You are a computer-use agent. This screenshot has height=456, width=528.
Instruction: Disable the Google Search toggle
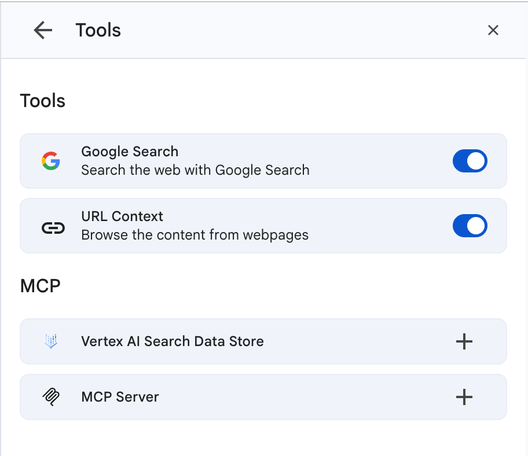tap(470, 161)
